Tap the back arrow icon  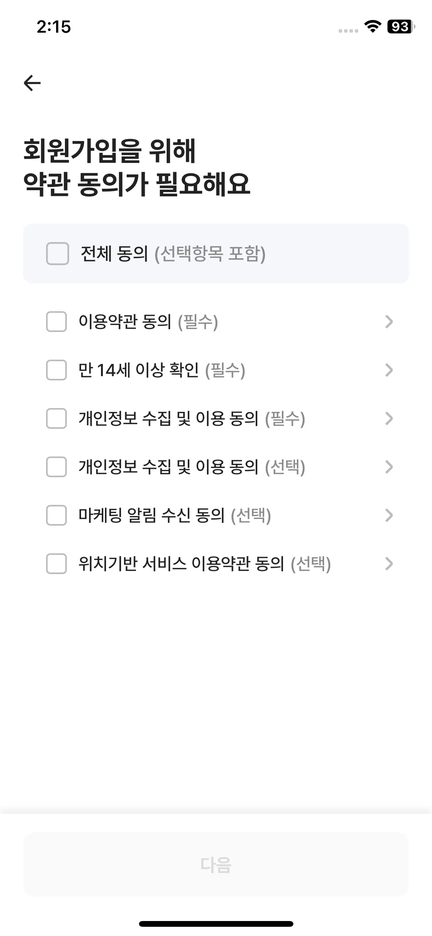point(32,83)
